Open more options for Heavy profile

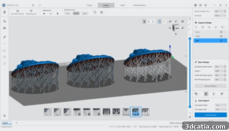coord(225,32)
